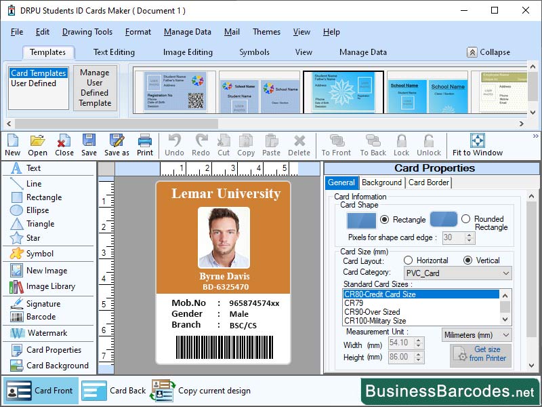Image resolution: width=542 pixels, height=407 pixels.
Task: Click the Get size from Printer button
Action: (x=481, y=353)
